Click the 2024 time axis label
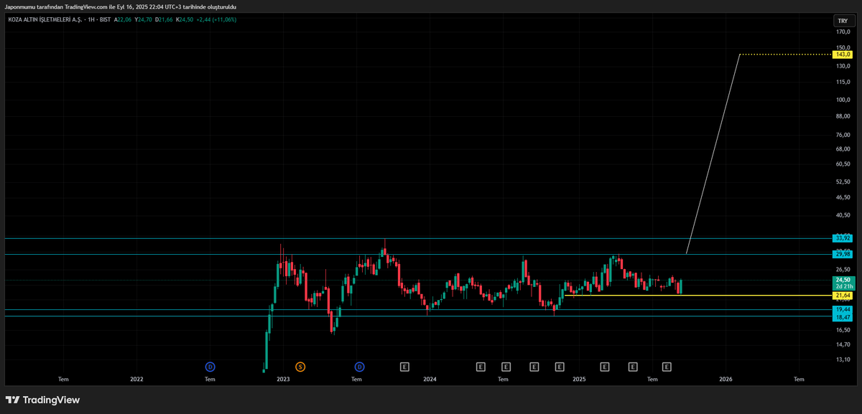This screenshot has width=862, height=414. coord(430,378)
